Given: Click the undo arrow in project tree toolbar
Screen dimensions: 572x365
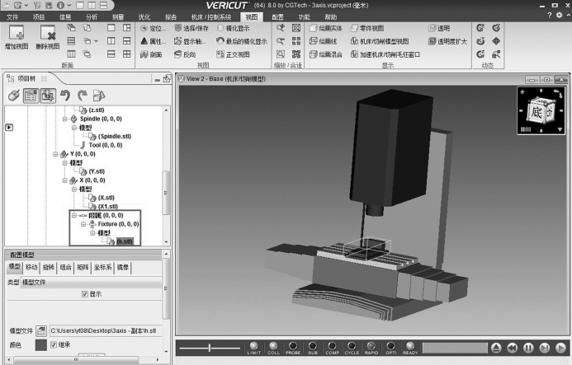Looking at the screenshot, I should click(x=66, y=96).
